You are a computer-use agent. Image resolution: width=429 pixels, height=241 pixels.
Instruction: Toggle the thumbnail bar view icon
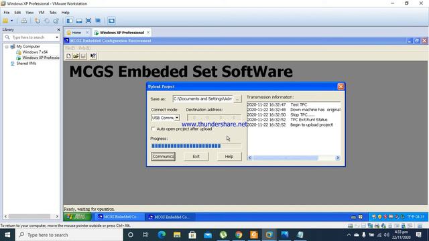coord(79,21)
